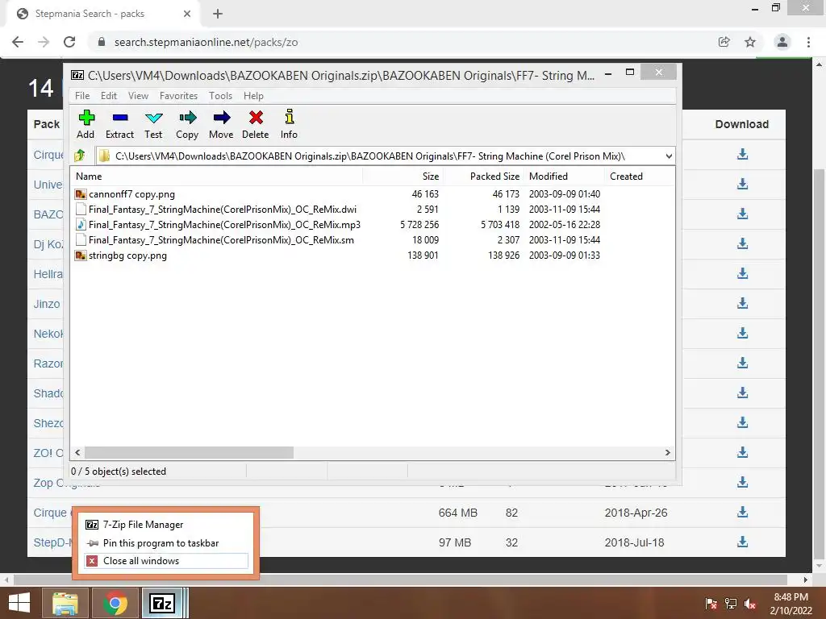
Task: Open File Explorer from the taskbar
Action: click(65, 603)
